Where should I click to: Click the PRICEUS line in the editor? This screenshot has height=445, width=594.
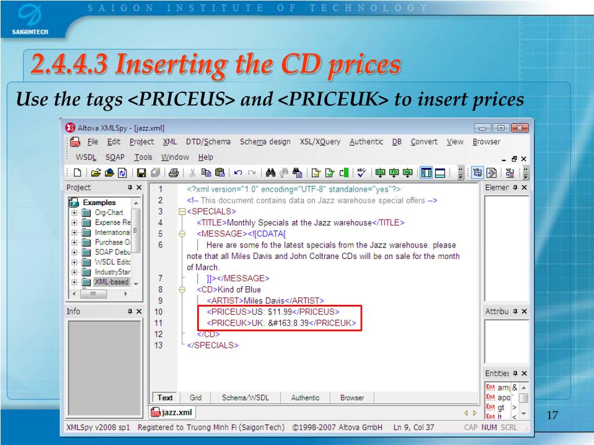coord(273,312)
